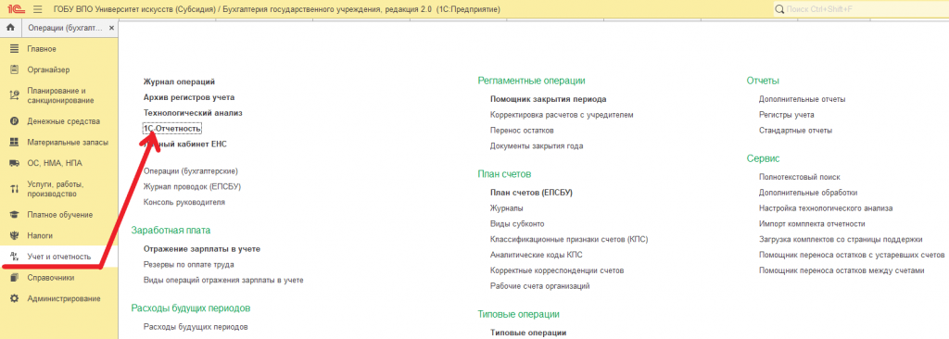
Task: Open Загрузка комплектов со страницы поддержки
Action: click(x=841, y=239)
